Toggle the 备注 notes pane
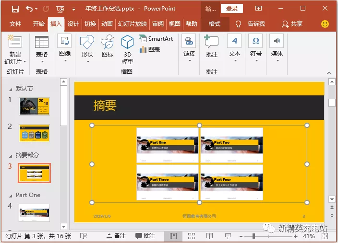 click(116, 236)
